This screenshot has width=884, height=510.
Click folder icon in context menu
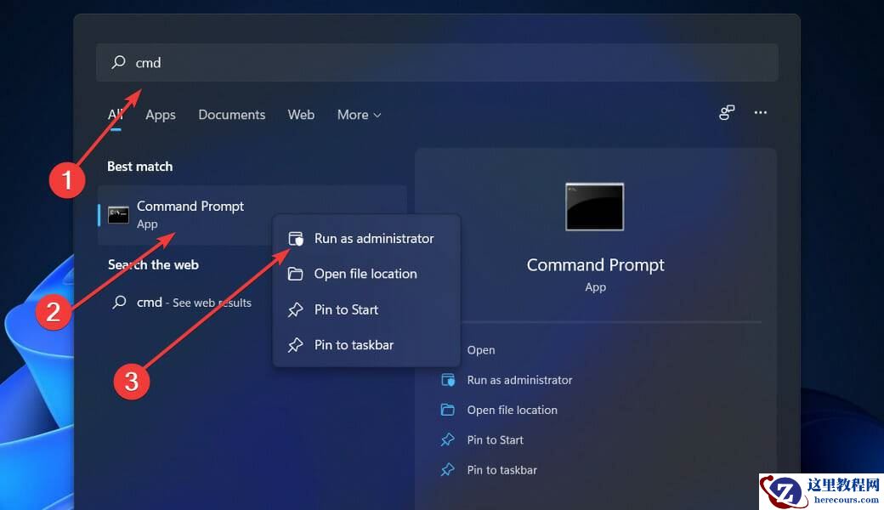pyautogui.click(x=296, y=274)
